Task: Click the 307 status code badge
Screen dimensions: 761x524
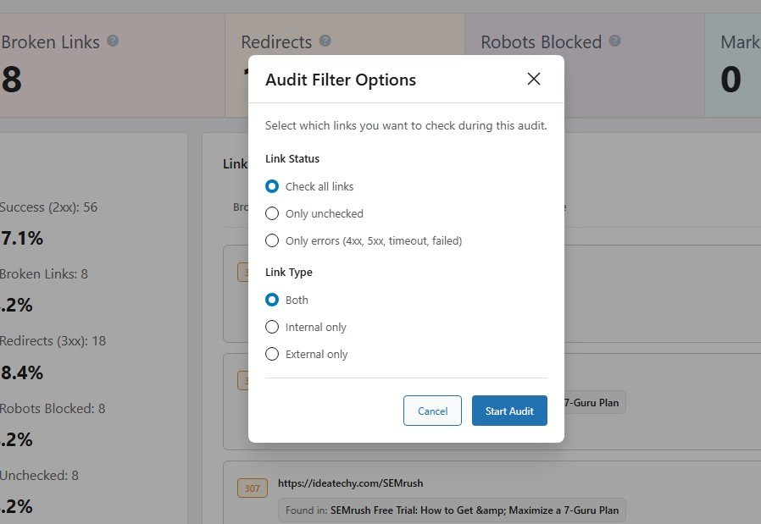Action: click(253, 488)
